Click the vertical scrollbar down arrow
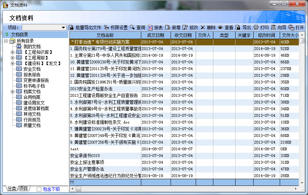308x195 pixels. tap(302, 183)
